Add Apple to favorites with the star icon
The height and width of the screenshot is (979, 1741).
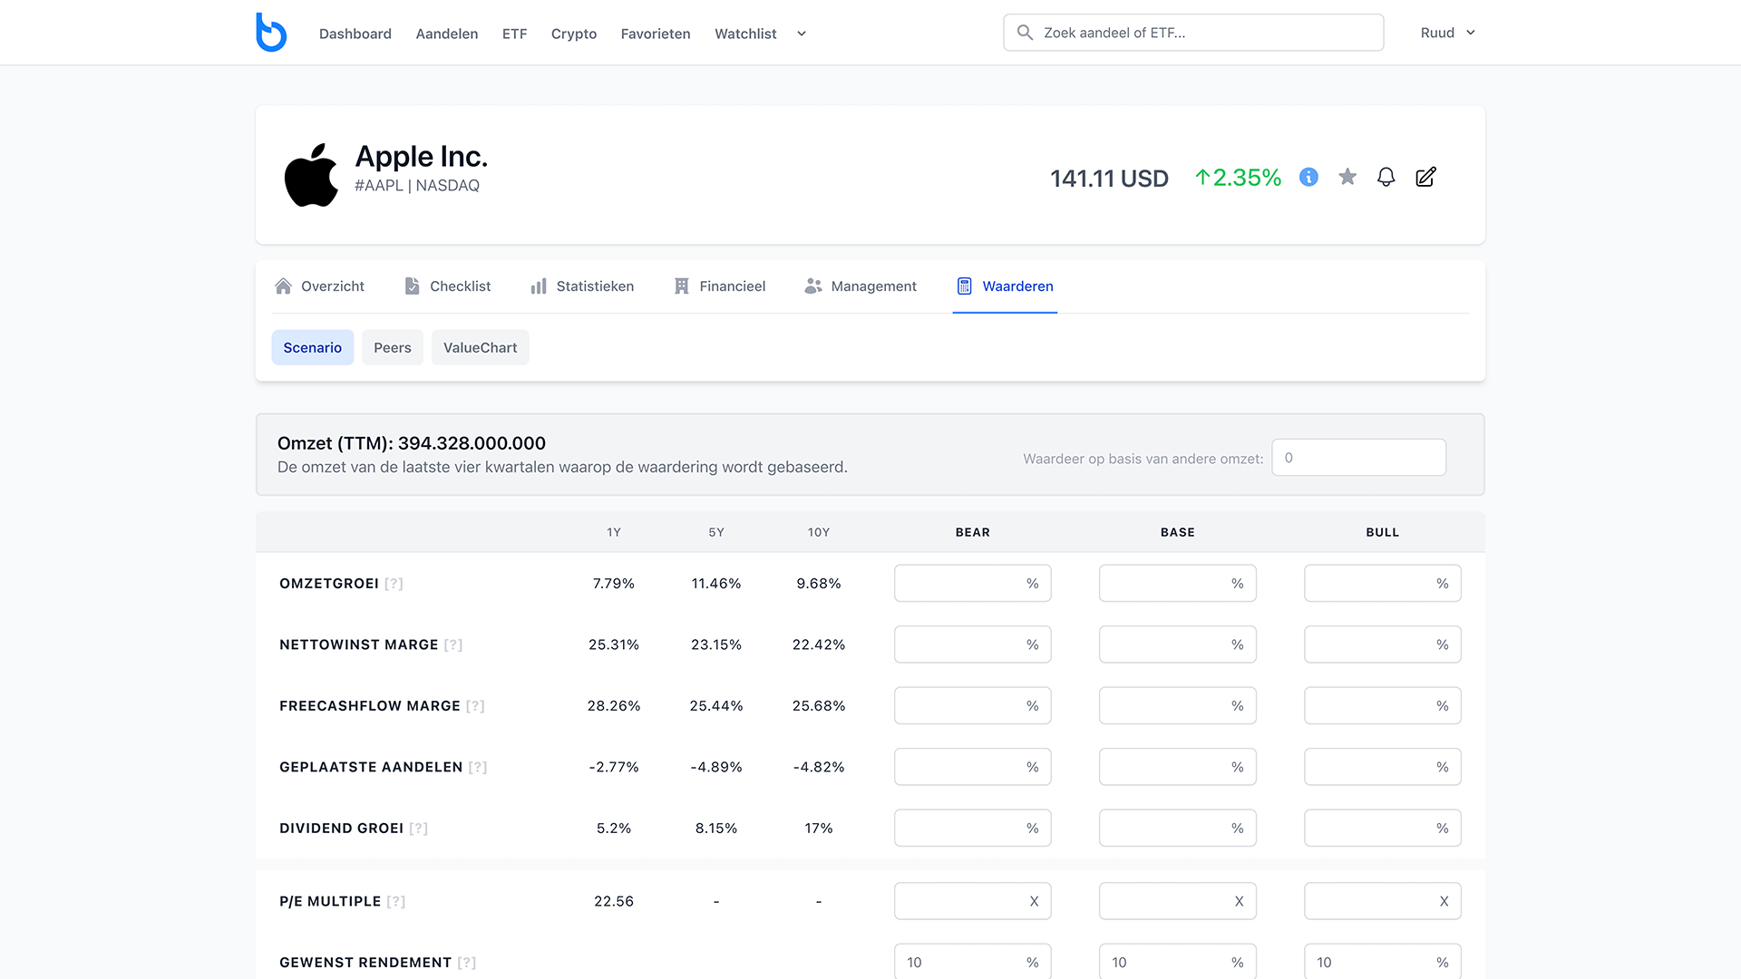point(1347,177)
